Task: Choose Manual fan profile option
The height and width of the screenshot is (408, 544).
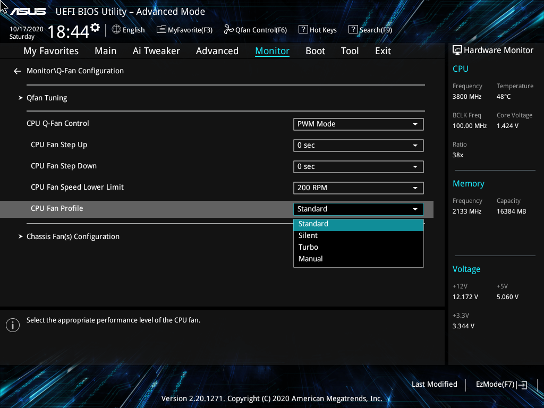Action: click(x=359, y=259)
